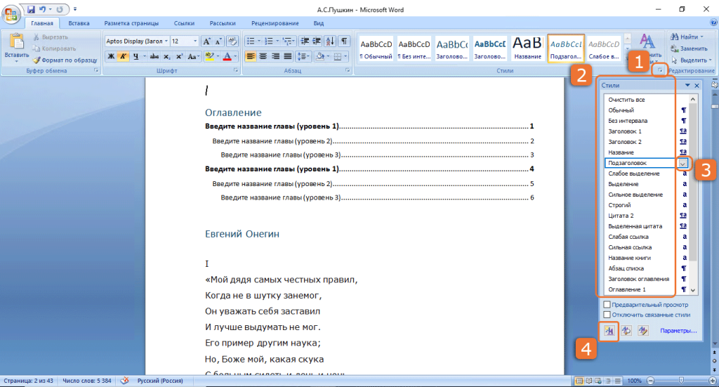Click the Русский (Россия) language indicator
Viewport: 719px width, 387px height.
(x=160, y=381)
